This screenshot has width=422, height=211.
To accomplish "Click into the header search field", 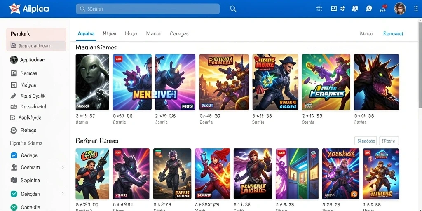I will (x=148, y=9).
